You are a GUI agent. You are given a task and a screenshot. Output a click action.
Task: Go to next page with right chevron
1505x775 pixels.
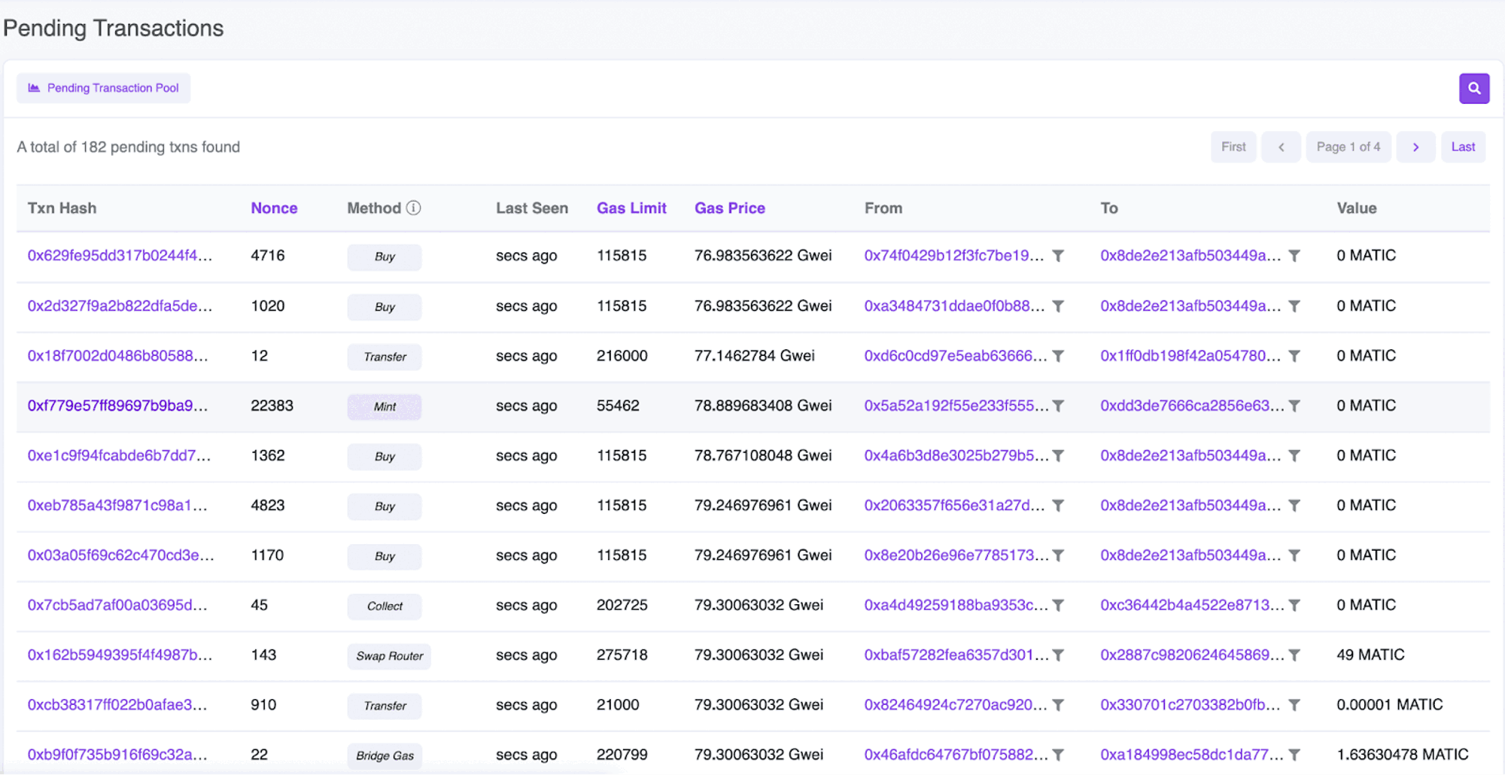pos(1415,147)
